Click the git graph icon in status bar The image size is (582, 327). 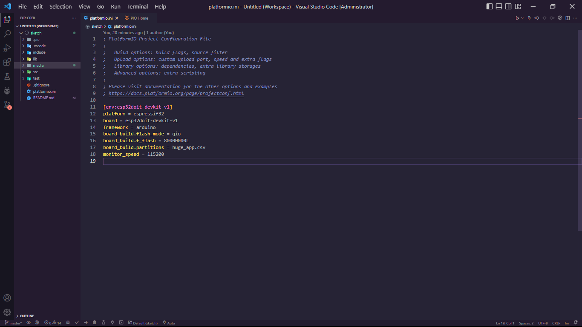(x=37, y=323)
